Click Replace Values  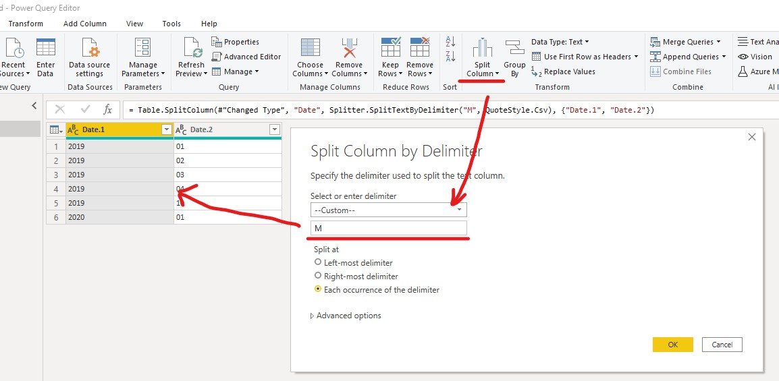coord(563,71)
